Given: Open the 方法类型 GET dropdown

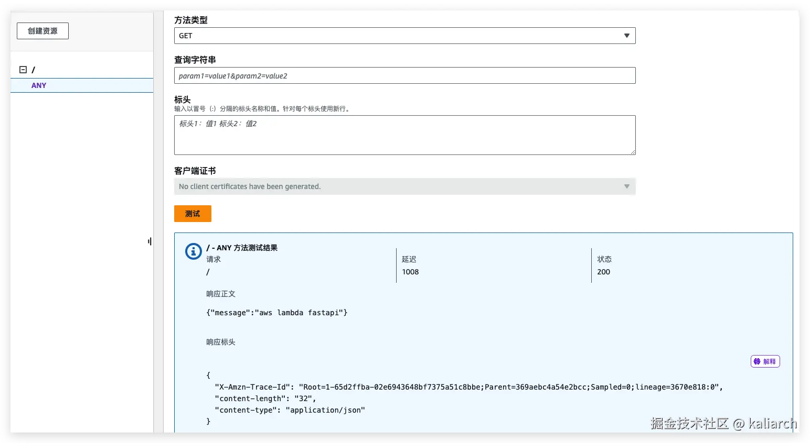Looking at the screenshot, I should pos(404,36).
